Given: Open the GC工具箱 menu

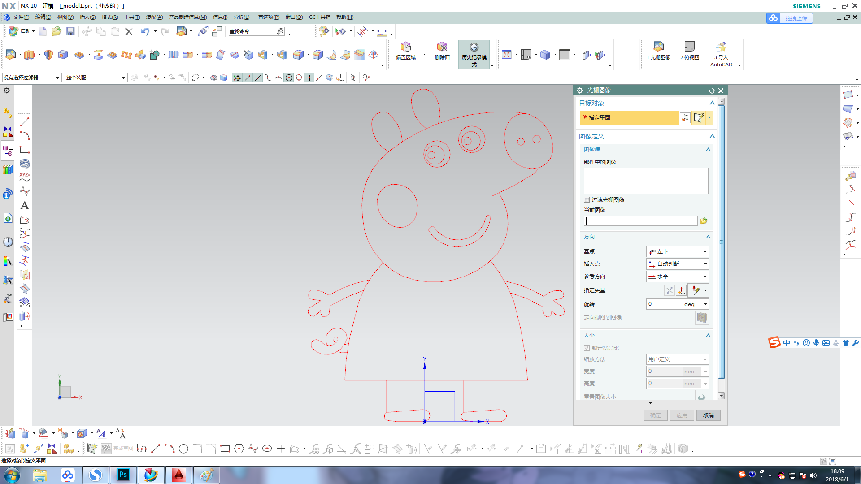Looking at the screenshot, I should tap(319, 17).
